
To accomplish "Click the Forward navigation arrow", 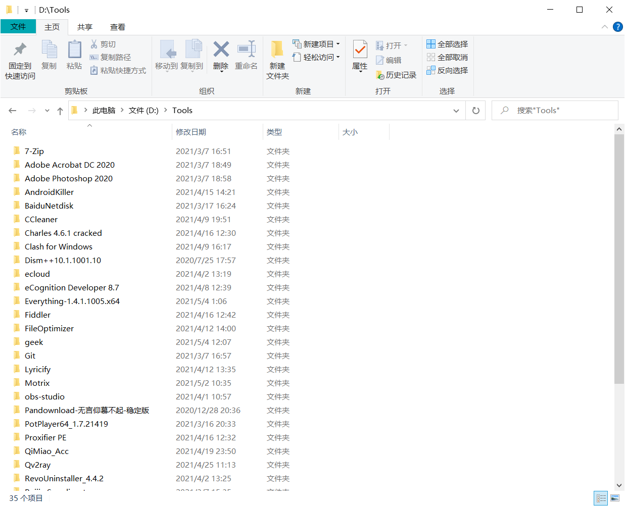I will coord(32,111).
